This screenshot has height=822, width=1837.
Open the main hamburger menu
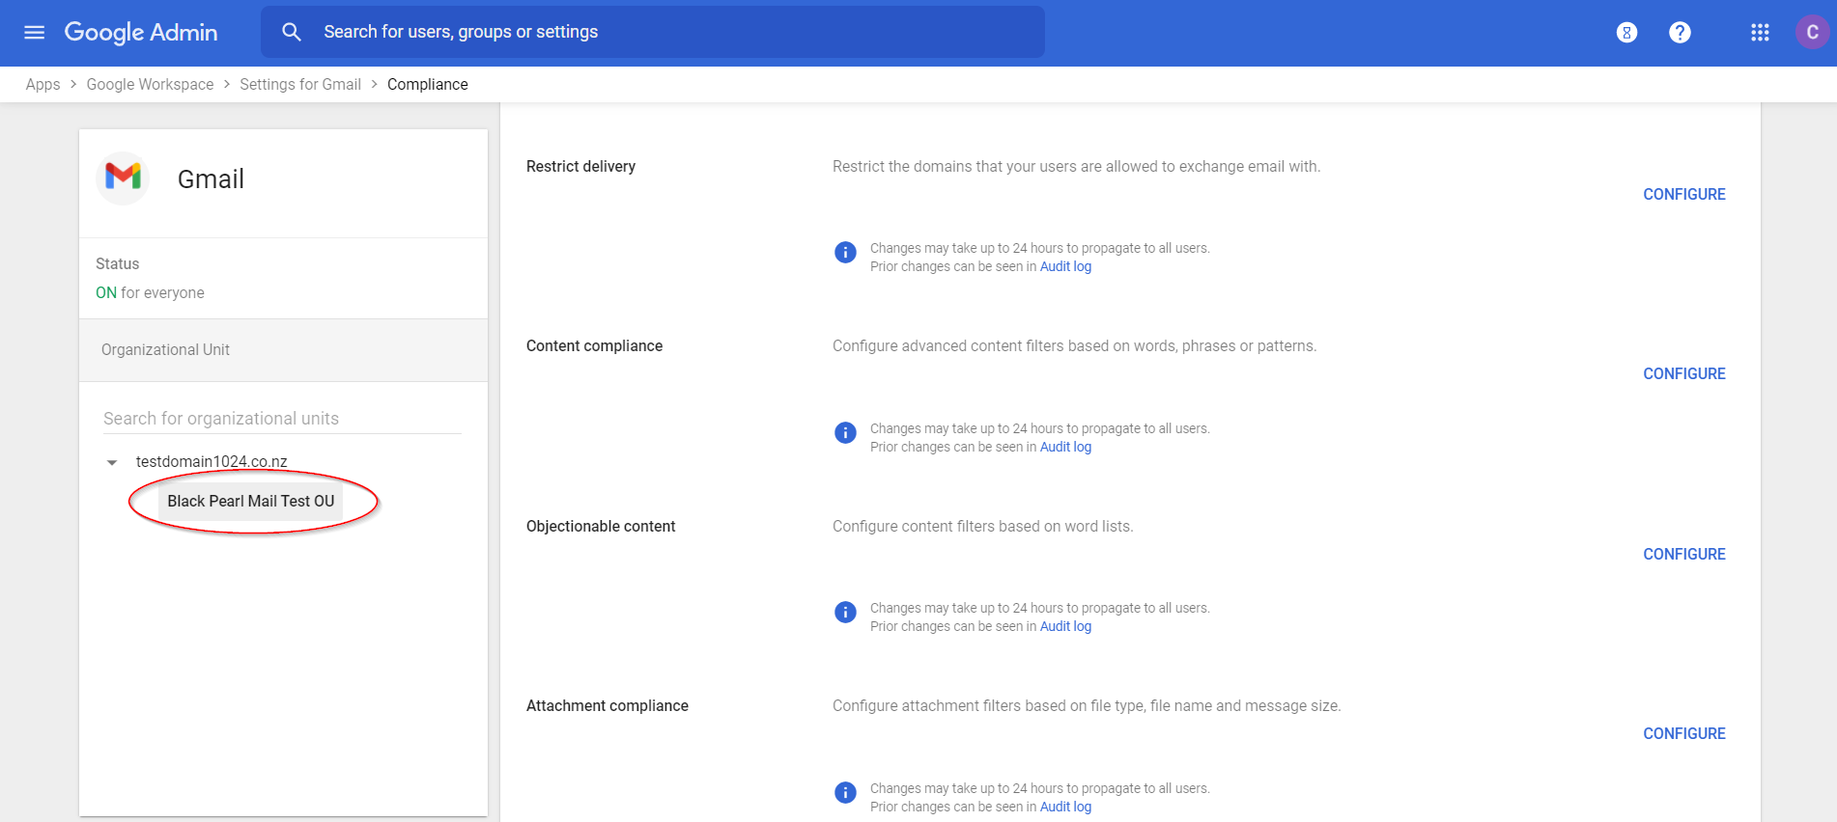(34, 32)
